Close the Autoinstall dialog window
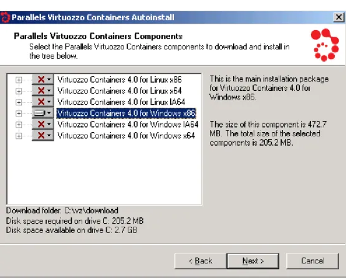The width and height of the screenshot is (346, 279). (339, 17)
